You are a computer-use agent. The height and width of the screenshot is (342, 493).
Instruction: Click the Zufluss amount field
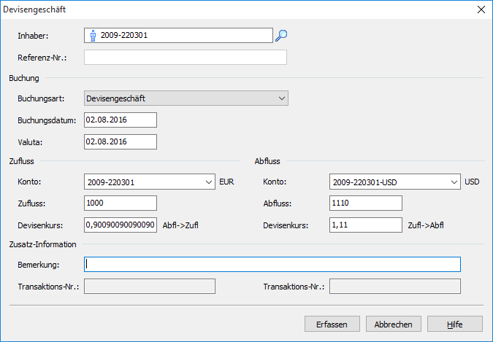(121, 203)
